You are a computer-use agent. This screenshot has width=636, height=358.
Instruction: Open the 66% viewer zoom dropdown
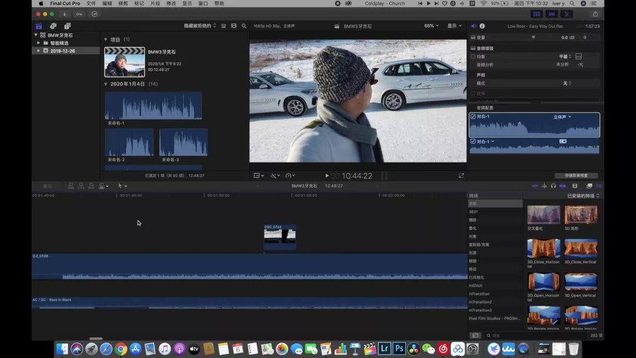click(x=433, y=26)
